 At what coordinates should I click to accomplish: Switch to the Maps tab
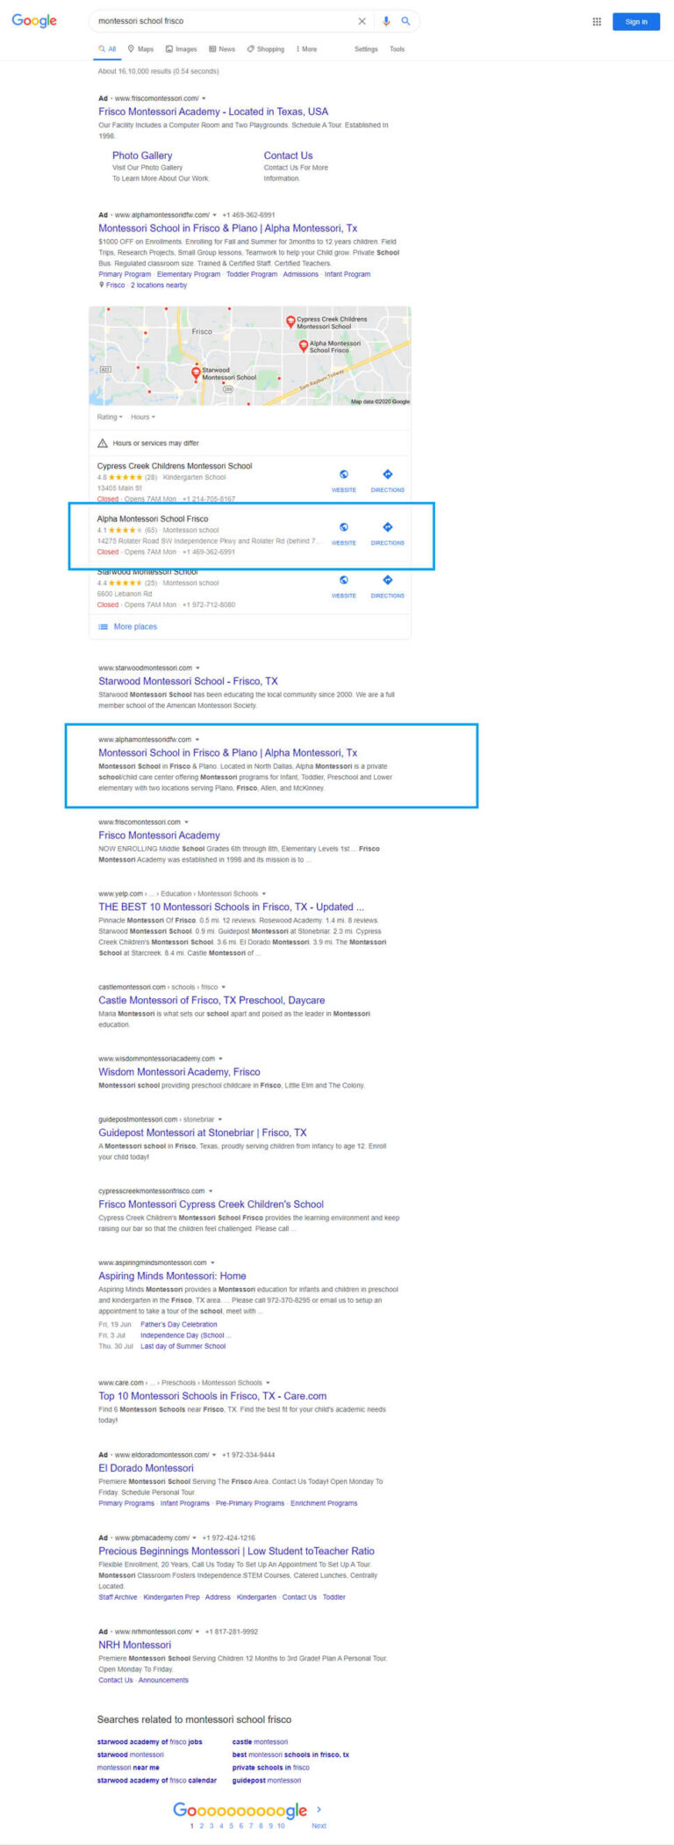click(140, 49)
